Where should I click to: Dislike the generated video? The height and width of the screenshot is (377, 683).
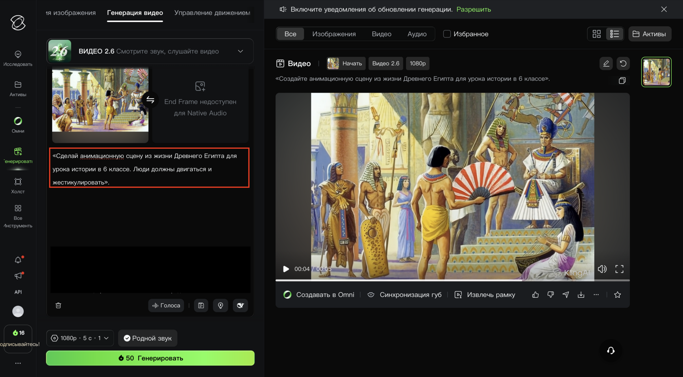point(550,295)
